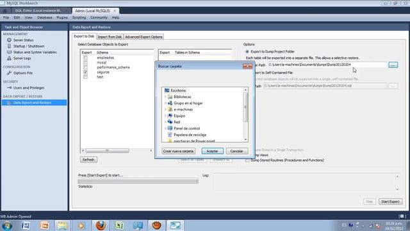The image size is (410, 231).
Task: Select Export to Dump Project Folder option
Action: click(x=247, y=51)
